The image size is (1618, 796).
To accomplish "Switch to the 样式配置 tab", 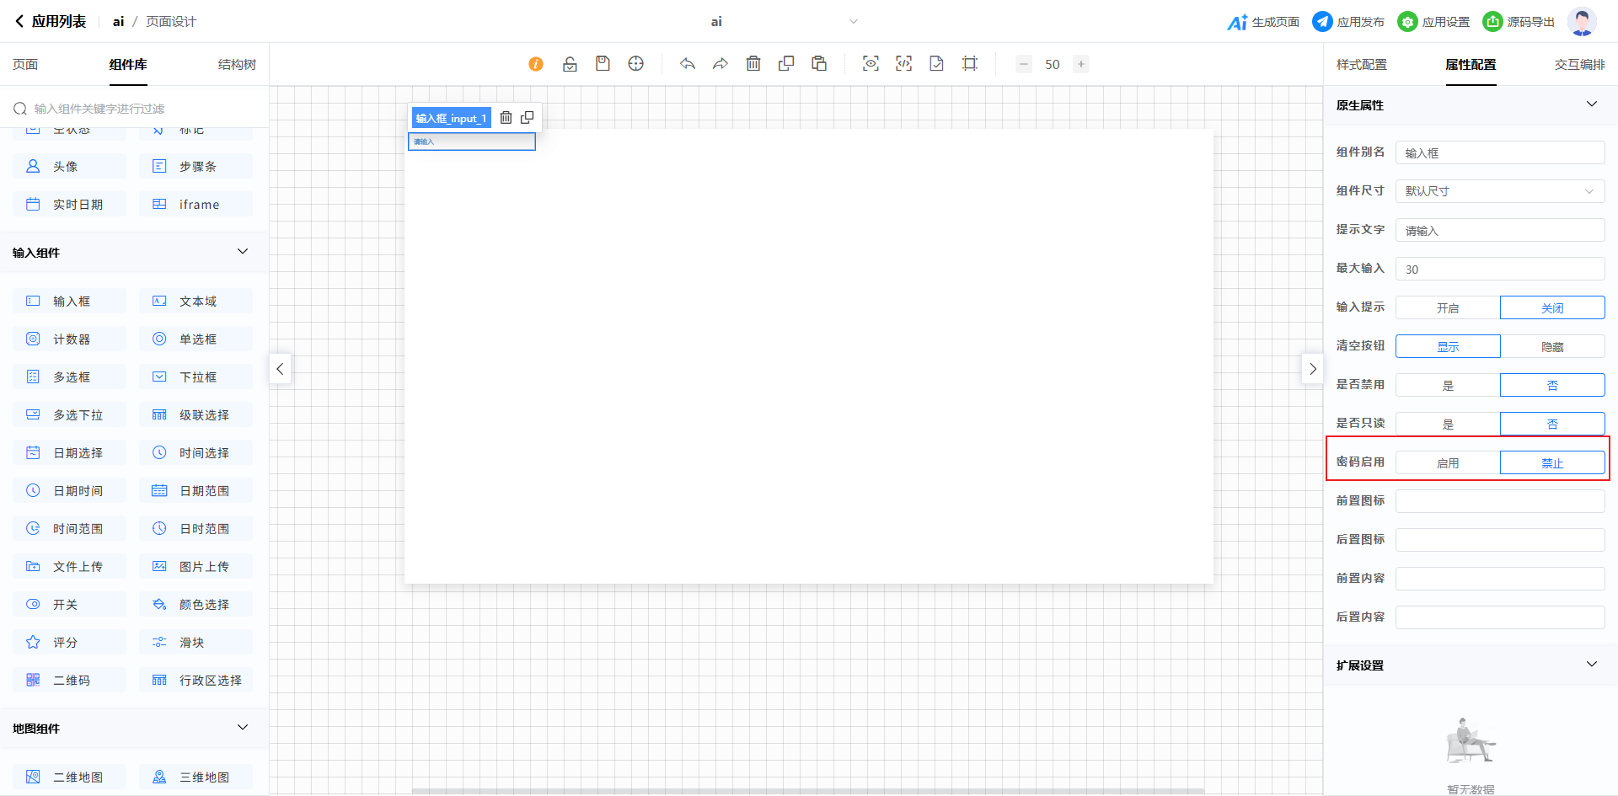I will (x=1361, y=65).
